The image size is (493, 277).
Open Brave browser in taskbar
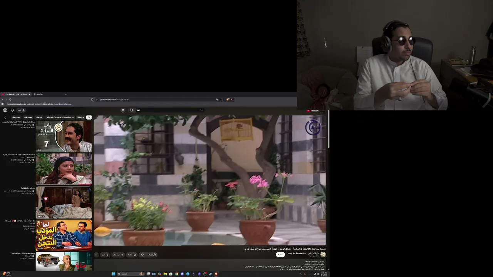tap(216, 274)
